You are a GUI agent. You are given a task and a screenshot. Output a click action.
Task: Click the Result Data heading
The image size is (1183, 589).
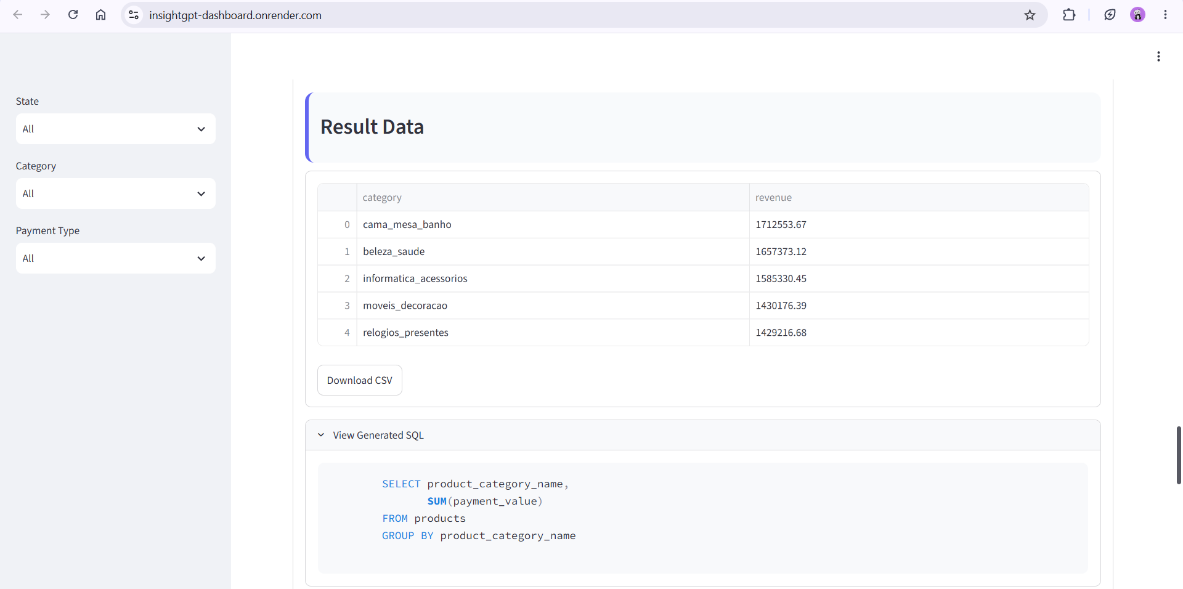click(372, 127)
